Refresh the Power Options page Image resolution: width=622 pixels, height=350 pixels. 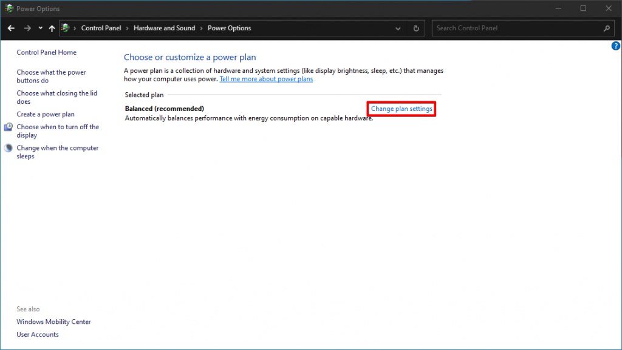[416, 29]
